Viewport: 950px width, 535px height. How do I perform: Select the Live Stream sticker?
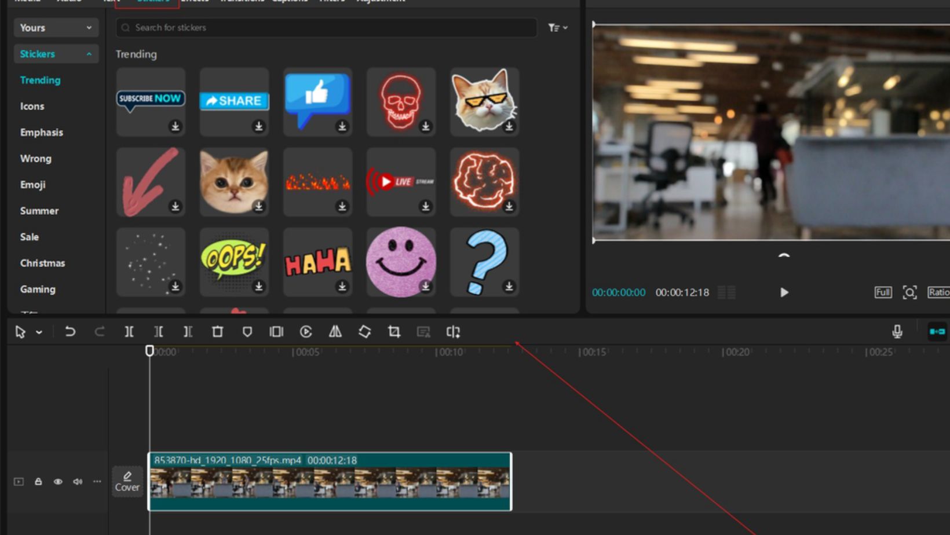401,181
